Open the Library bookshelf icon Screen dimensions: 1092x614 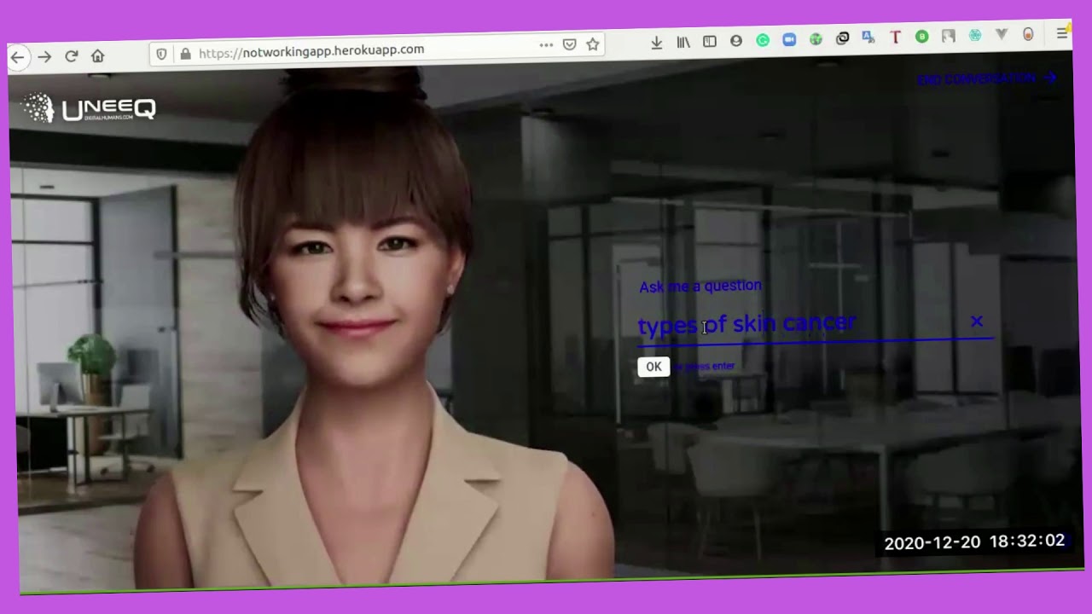tap(683, 41)
